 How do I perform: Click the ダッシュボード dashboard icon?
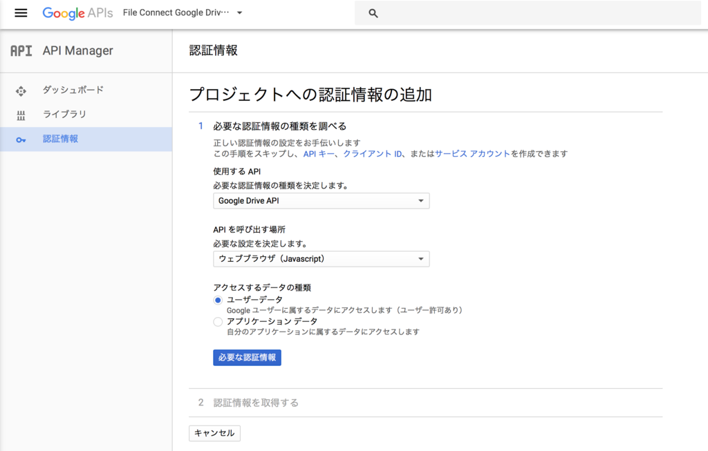pyautogui.click(x=21, y=91)
